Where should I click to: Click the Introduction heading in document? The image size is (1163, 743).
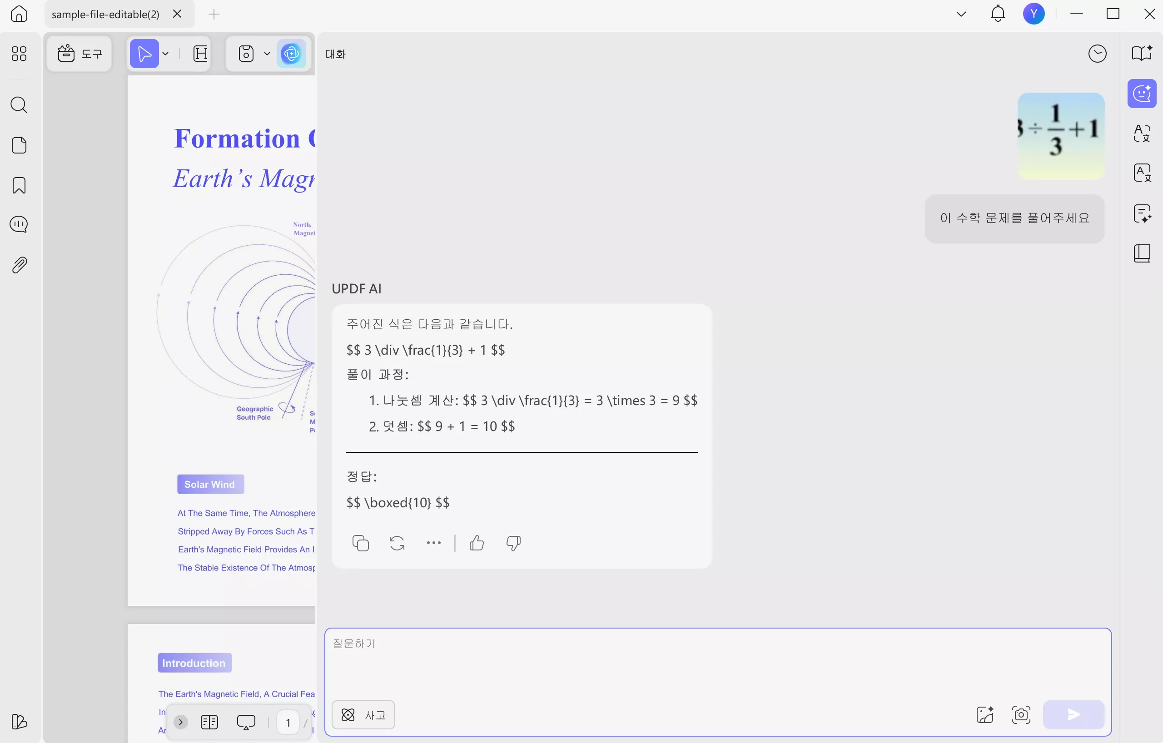pyautogui.click(x=194, y=663)
